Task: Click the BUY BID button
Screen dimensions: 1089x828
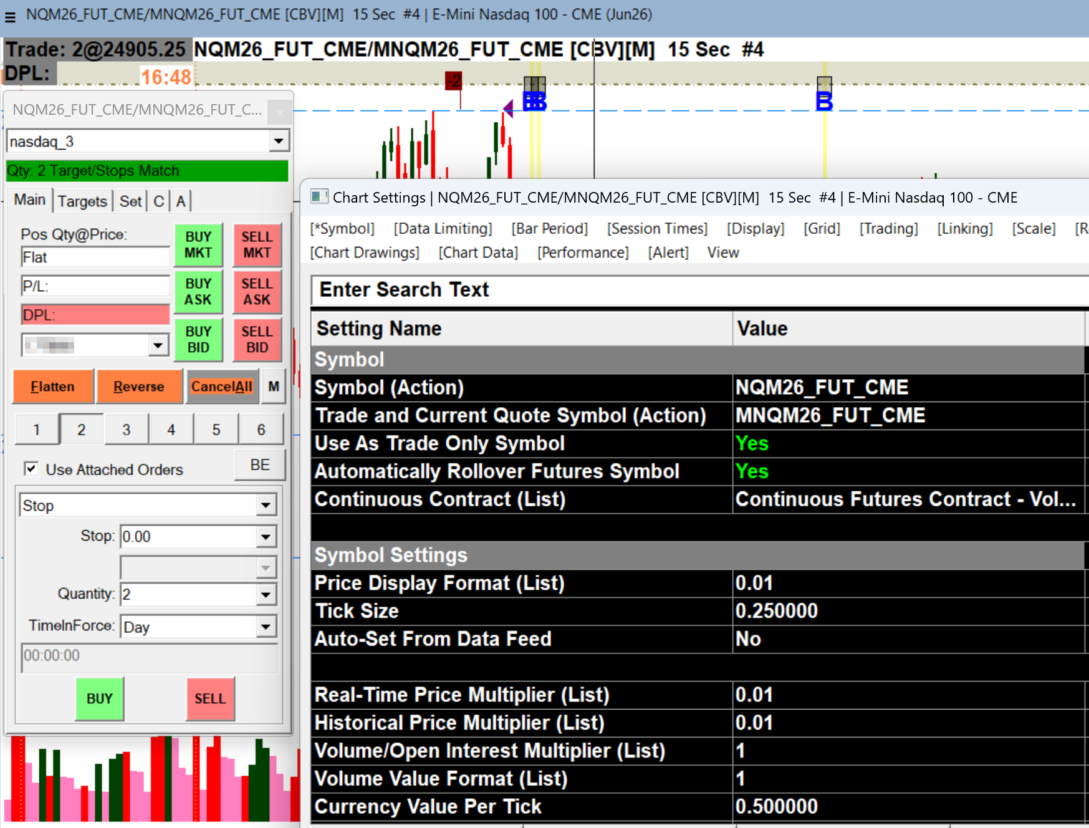Action: (198, 339)
